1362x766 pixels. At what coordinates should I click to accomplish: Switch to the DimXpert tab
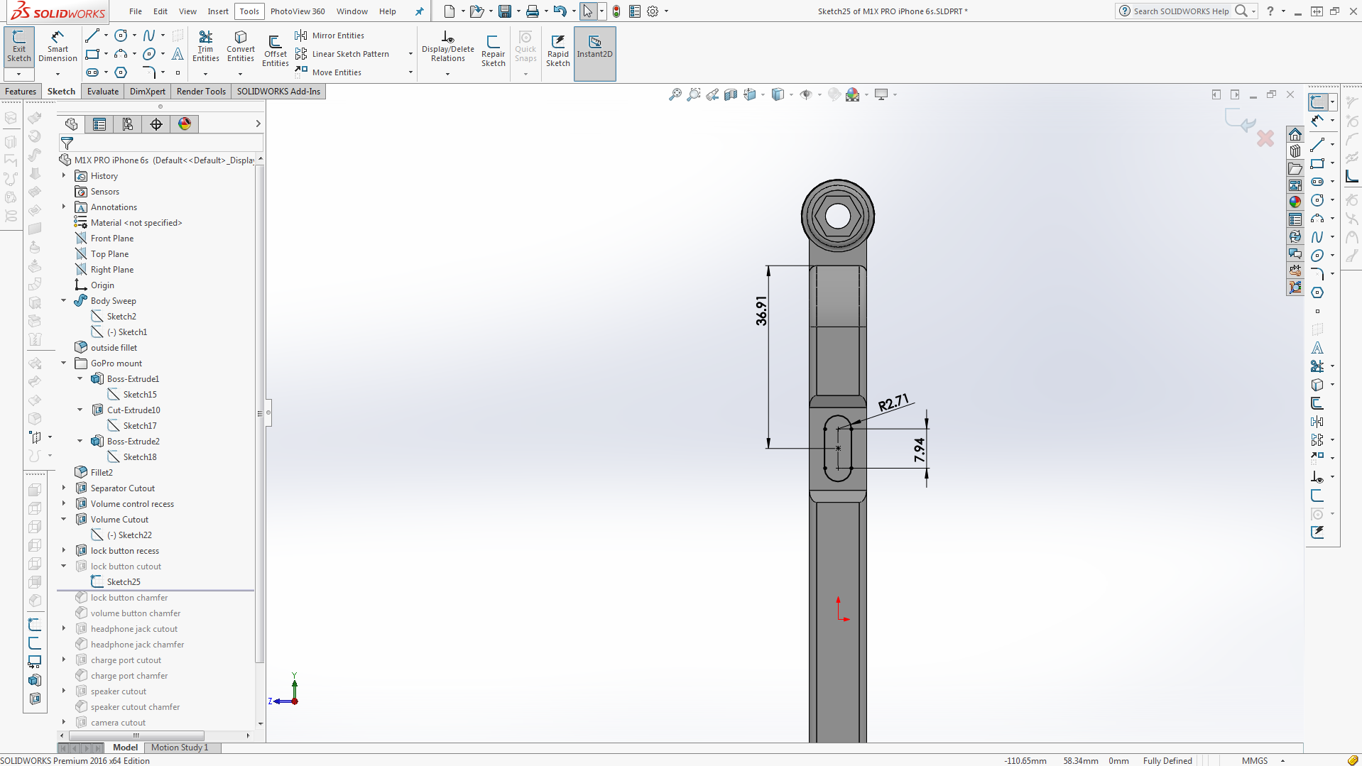pos(148,92)
